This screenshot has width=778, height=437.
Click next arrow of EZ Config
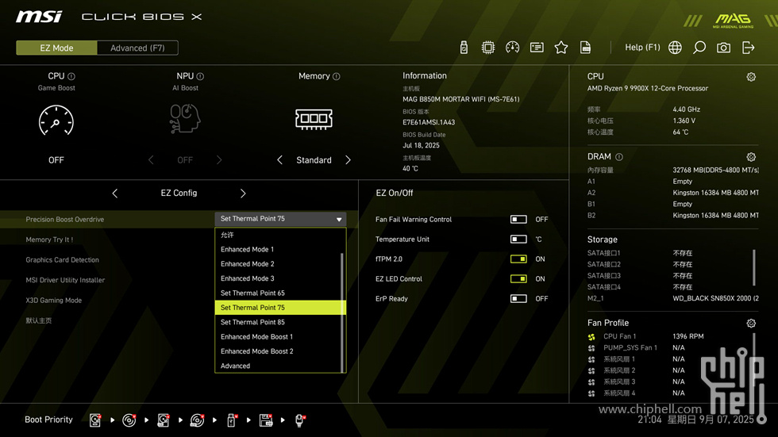pyautogui.click(x=243, y=194)
